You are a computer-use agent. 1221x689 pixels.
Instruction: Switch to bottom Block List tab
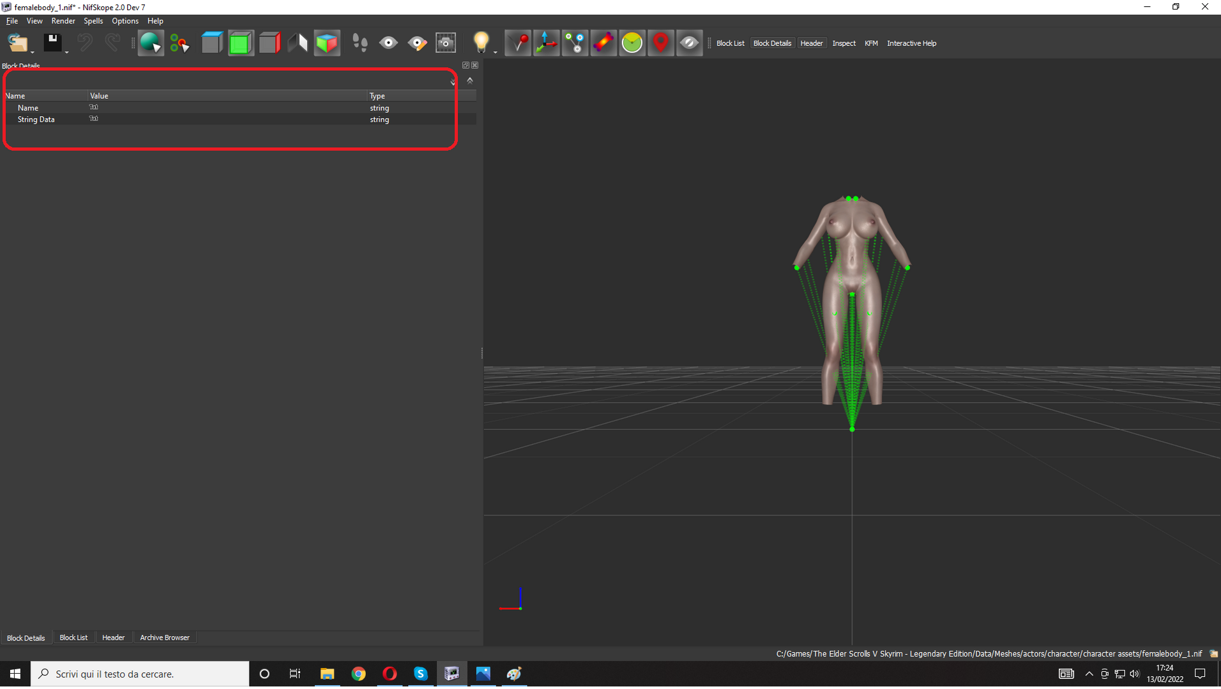[x=73, y=637]
